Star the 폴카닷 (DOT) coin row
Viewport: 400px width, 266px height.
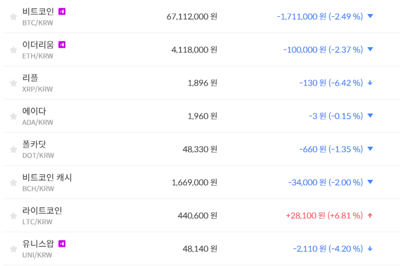pyautogui.click(x=13, y=150)
